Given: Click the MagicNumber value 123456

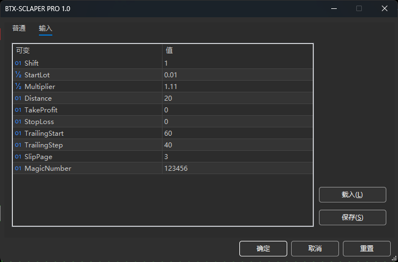Looking at the screenshot, I should click(x=237, y=169).
